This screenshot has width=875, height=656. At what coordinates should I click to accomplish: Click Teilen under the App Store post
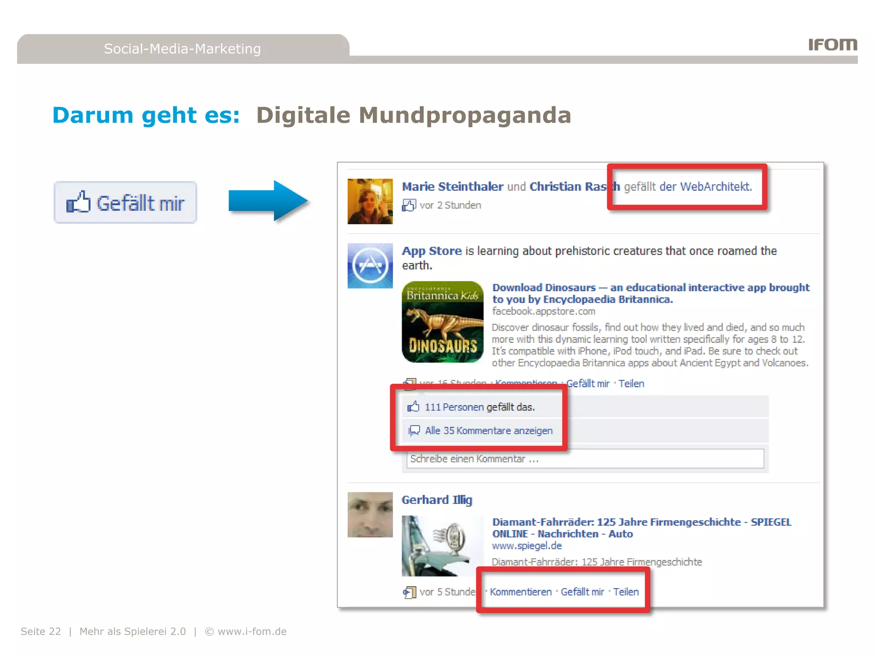coord(631,384)
